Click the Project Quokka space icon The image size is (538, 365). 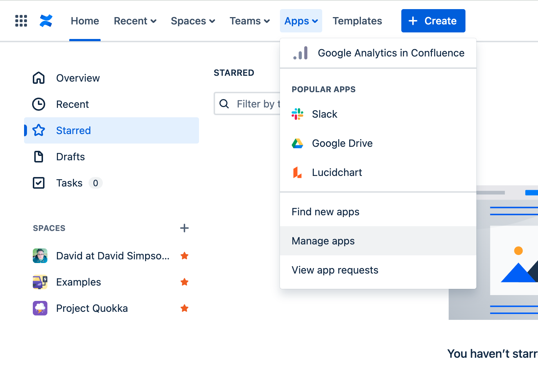coord(40,308)
